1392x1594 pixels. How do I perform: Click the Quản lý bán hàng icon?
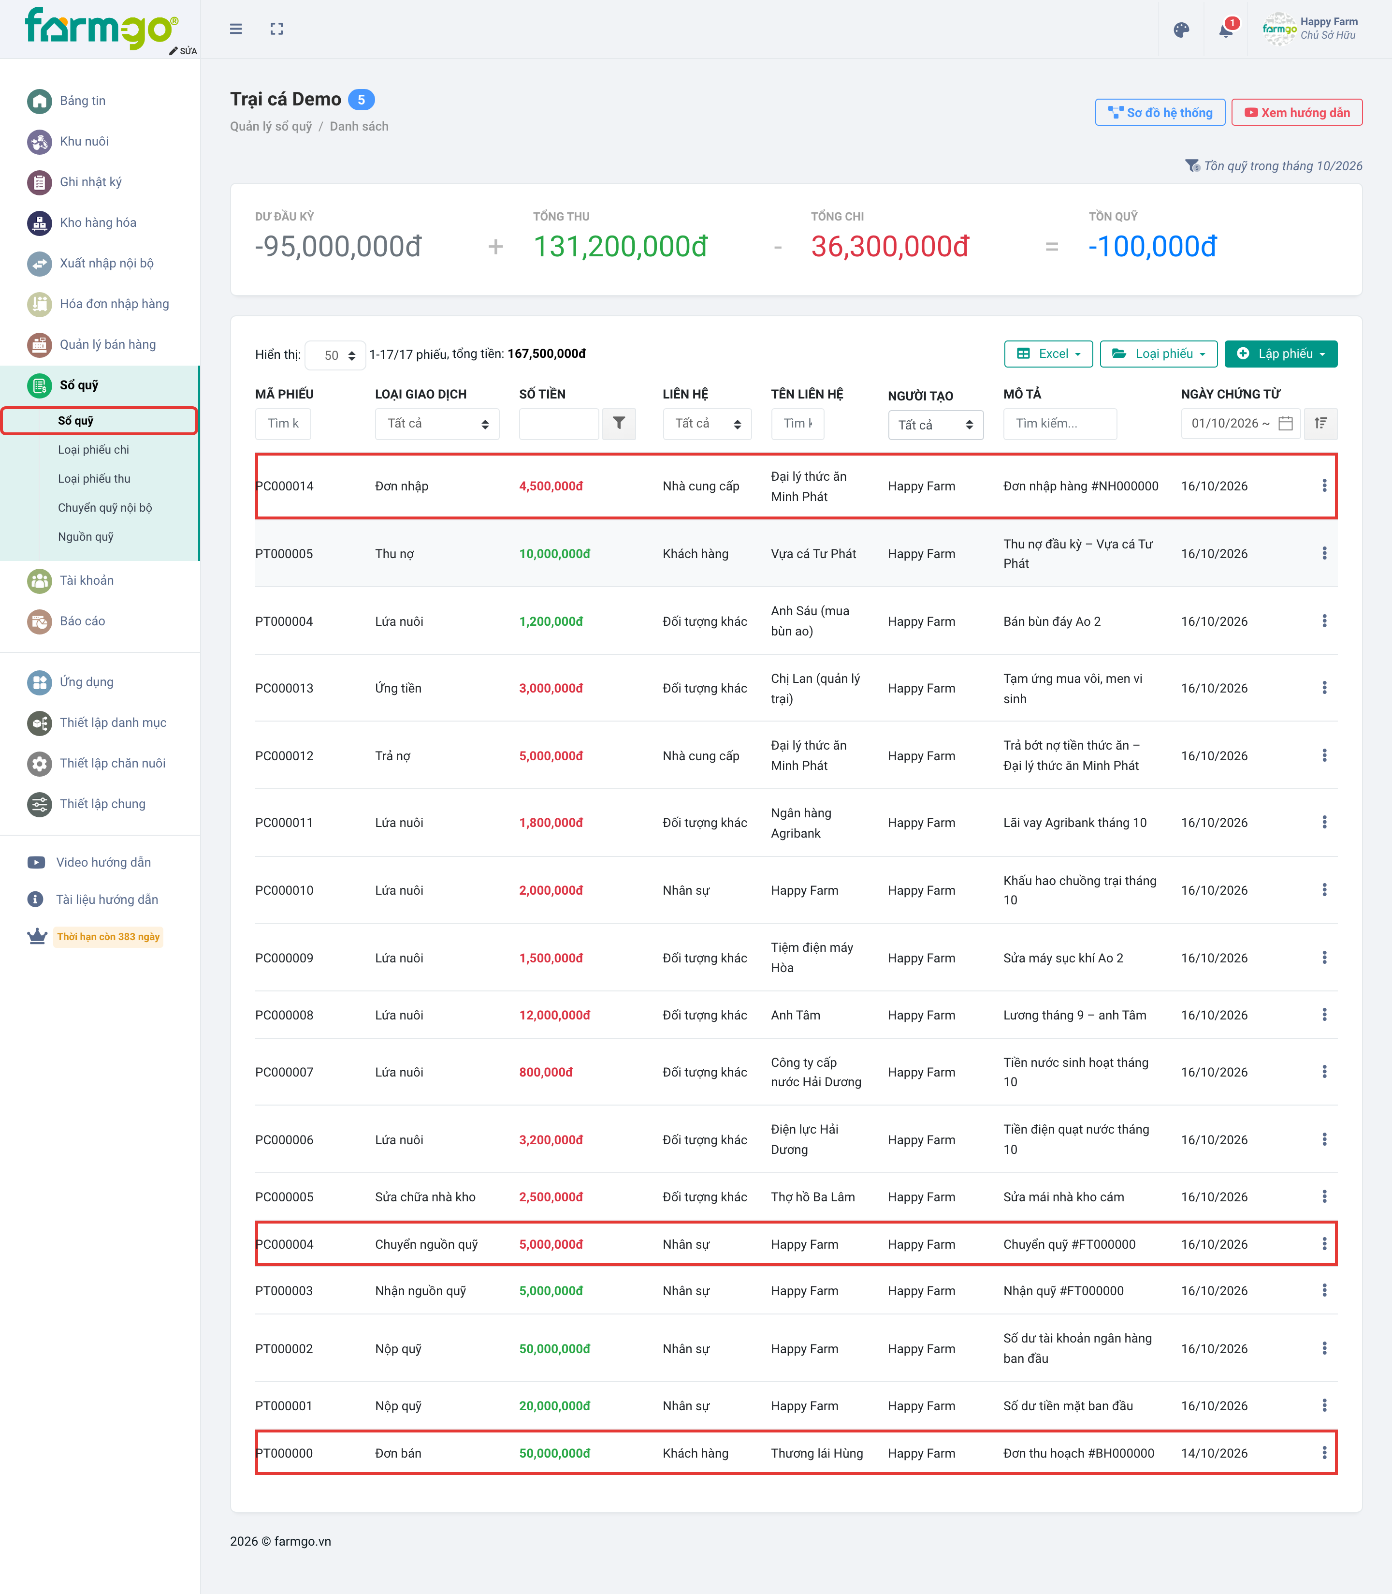[x=40, y=344]
